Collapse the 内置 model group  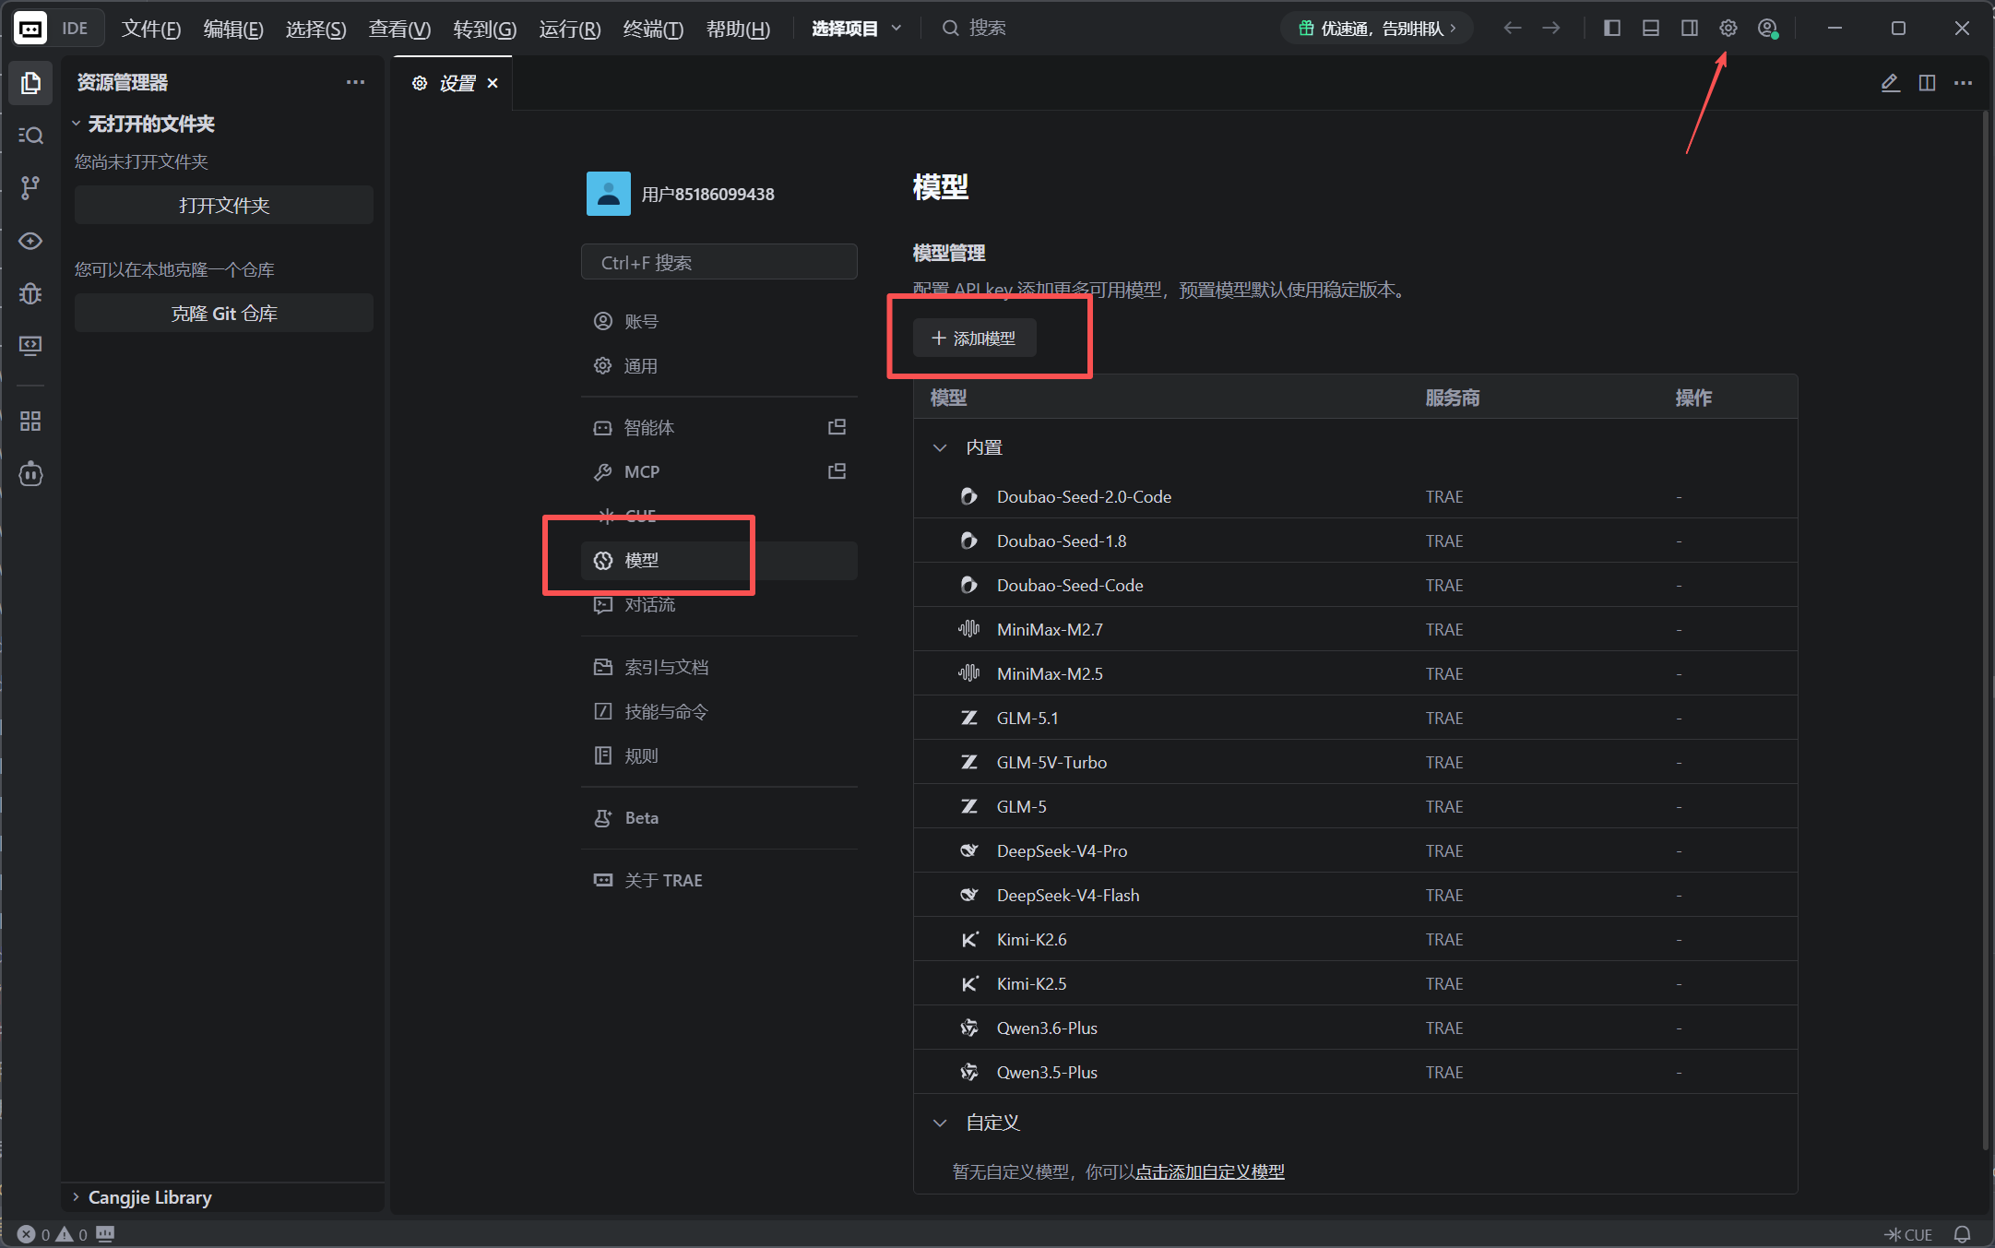point(940,447)
